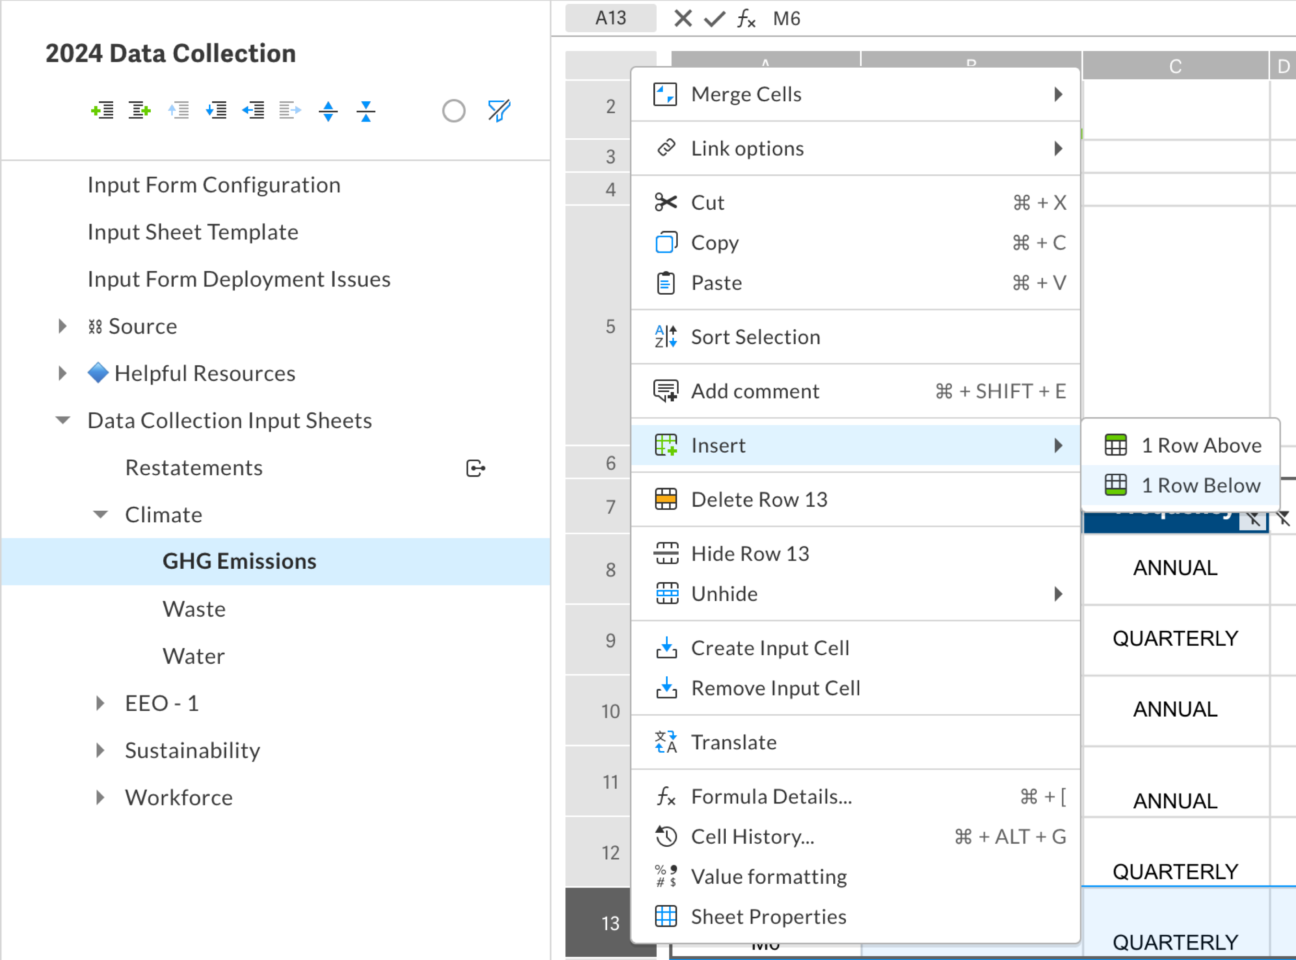
Task: Expand the Source section in outline
Action: point(63,326)
